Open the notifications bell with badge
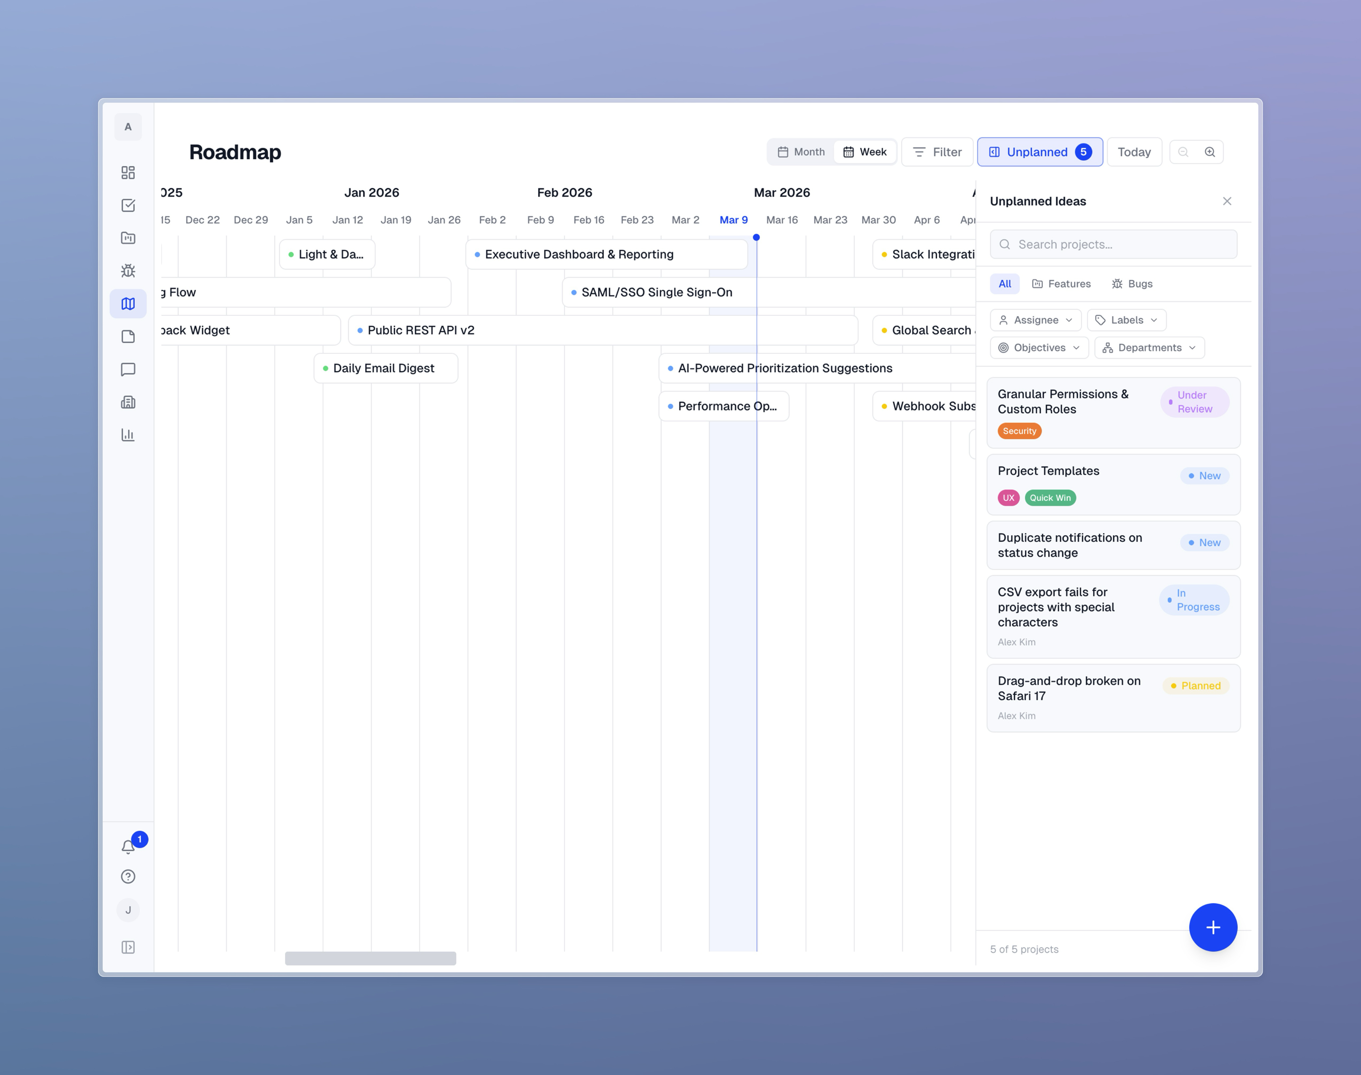 [x=128, y=846]
